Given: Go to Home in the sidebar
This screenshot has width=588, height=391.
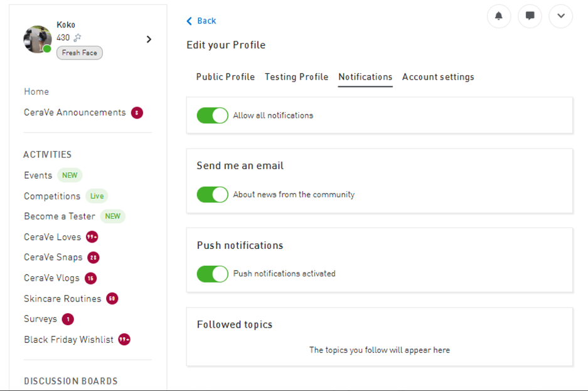Looking at the screenshot, I should click(x=36, y=91).
